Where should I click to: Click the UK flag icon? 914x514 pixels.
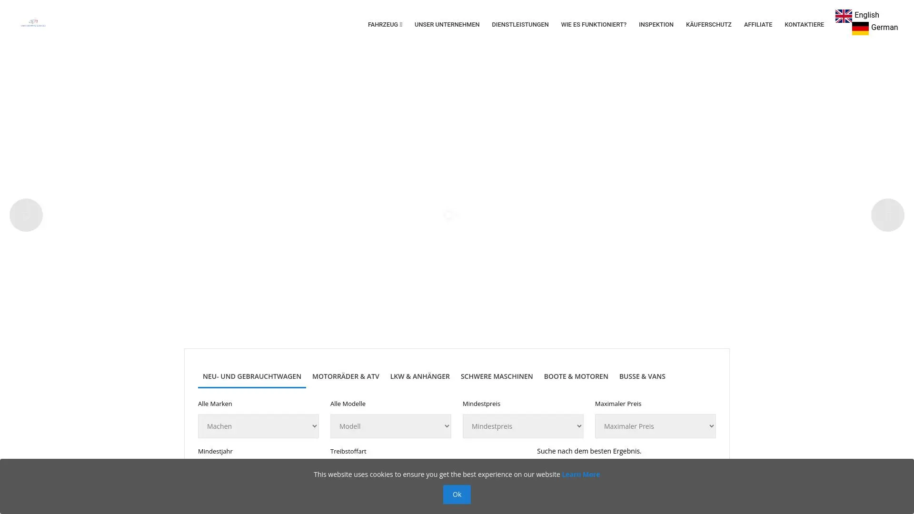(843, 16)
